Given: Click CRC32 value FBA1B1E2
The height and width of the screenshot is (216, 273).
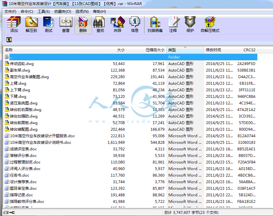Looking at the screenshot, I should [246, 201].
